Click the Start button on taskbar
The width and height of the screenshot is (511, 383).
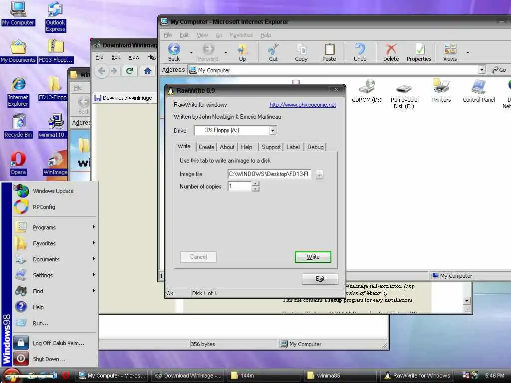[x=12, y=376]
